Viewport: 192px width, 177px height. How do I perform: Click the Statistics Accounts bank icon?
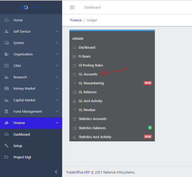point(75,119)
